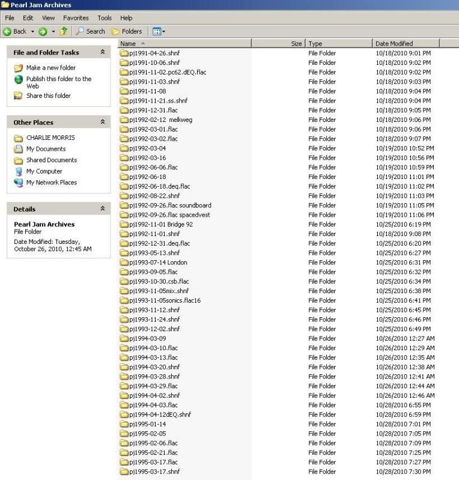Click Make a new folder link
The image size is (459, 480).
point(51,68)
